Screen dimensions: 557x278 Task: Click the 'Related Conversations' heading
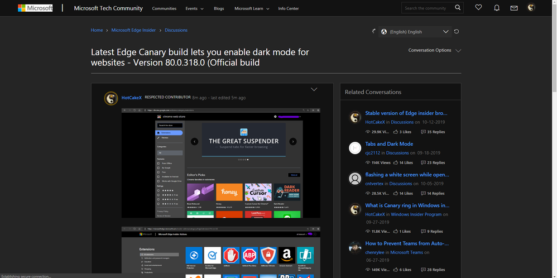click(x=373, y=92)
